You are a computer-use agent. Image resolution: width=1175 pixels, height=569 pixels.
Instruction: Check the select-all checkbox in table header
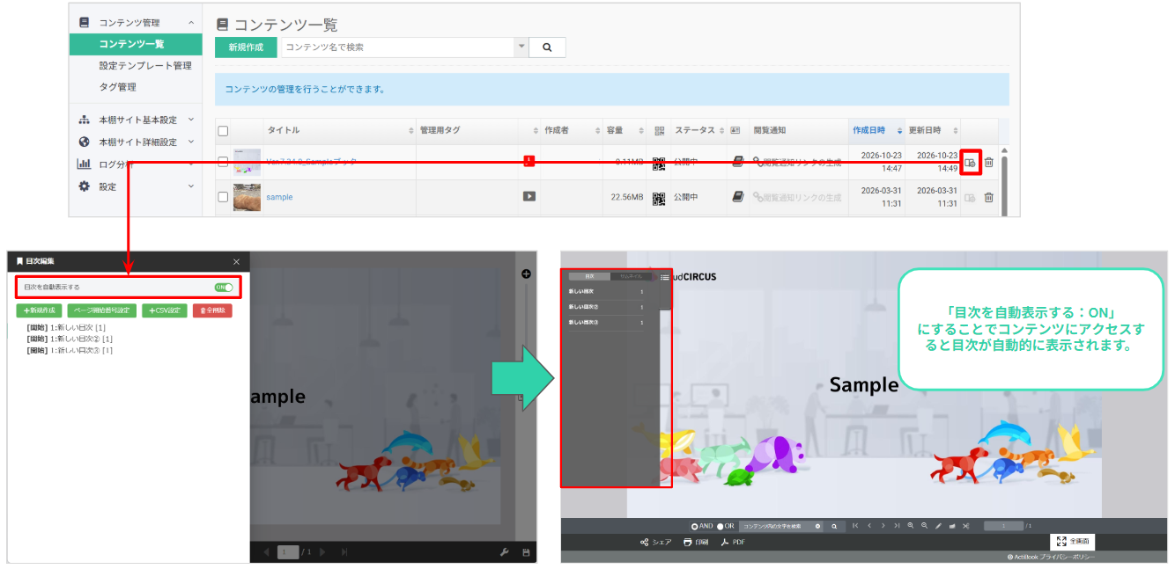coord(223,131)
